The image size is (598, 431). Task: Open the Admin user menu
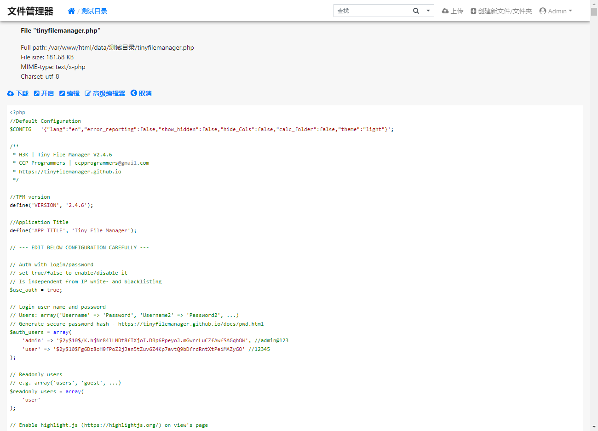point(556,11)
